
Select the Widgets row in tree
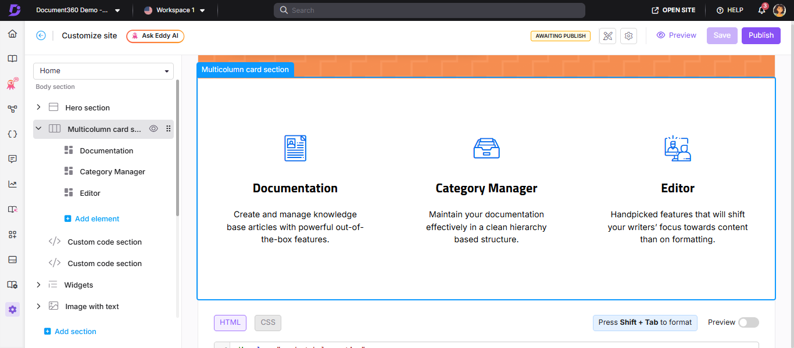pyautogui.click(x=103, y=285)
